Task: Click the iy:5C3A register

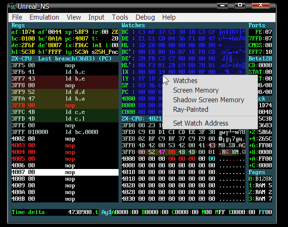Action: click(x=77, y=52)
